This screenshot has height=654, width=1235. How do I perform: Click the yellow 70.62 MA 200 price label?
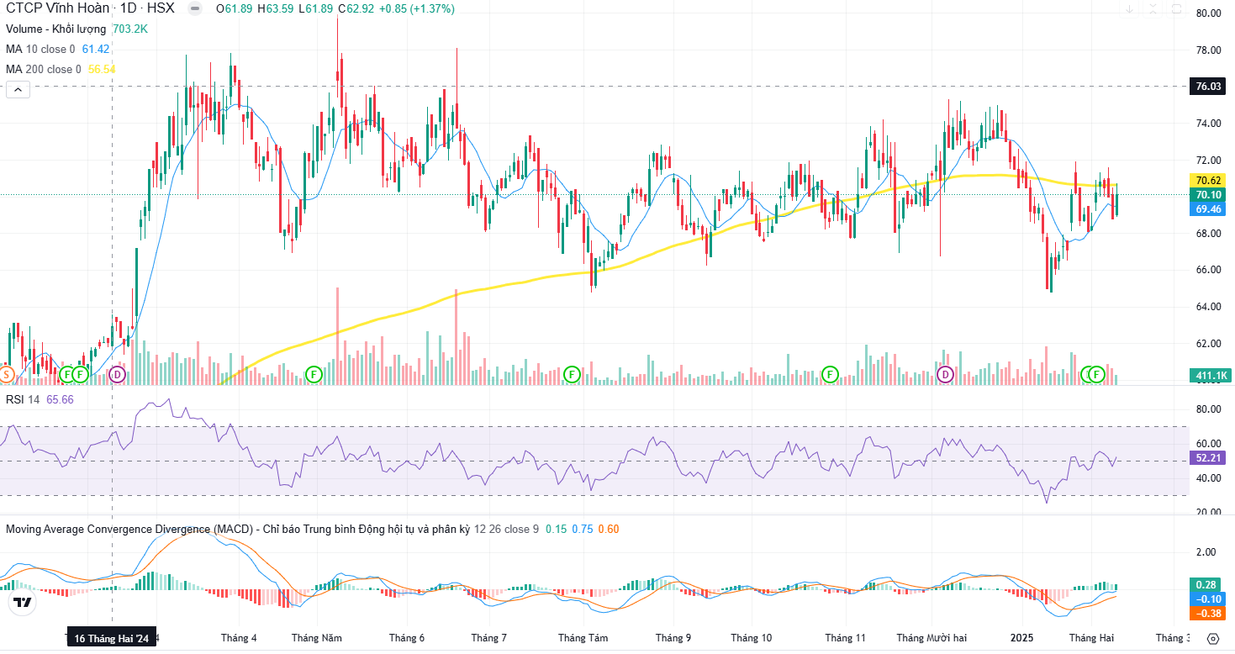1208,181
